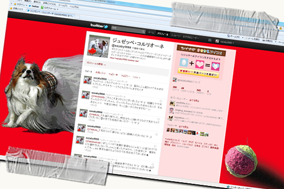This screenshot has width=284, height=189.
Task: Open the ホーム navigation item
Action: click(151, 33)
